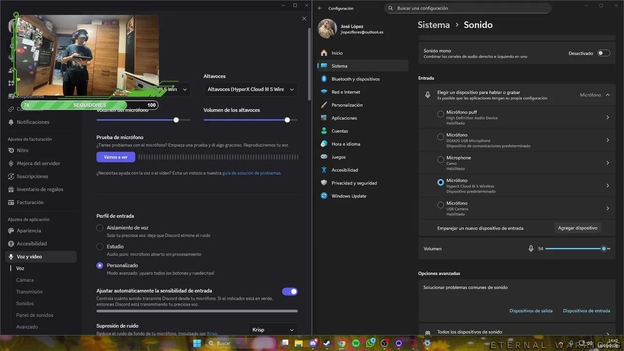
Task: Open Accesibilidad in Discord settings
Action: (32, 243)
